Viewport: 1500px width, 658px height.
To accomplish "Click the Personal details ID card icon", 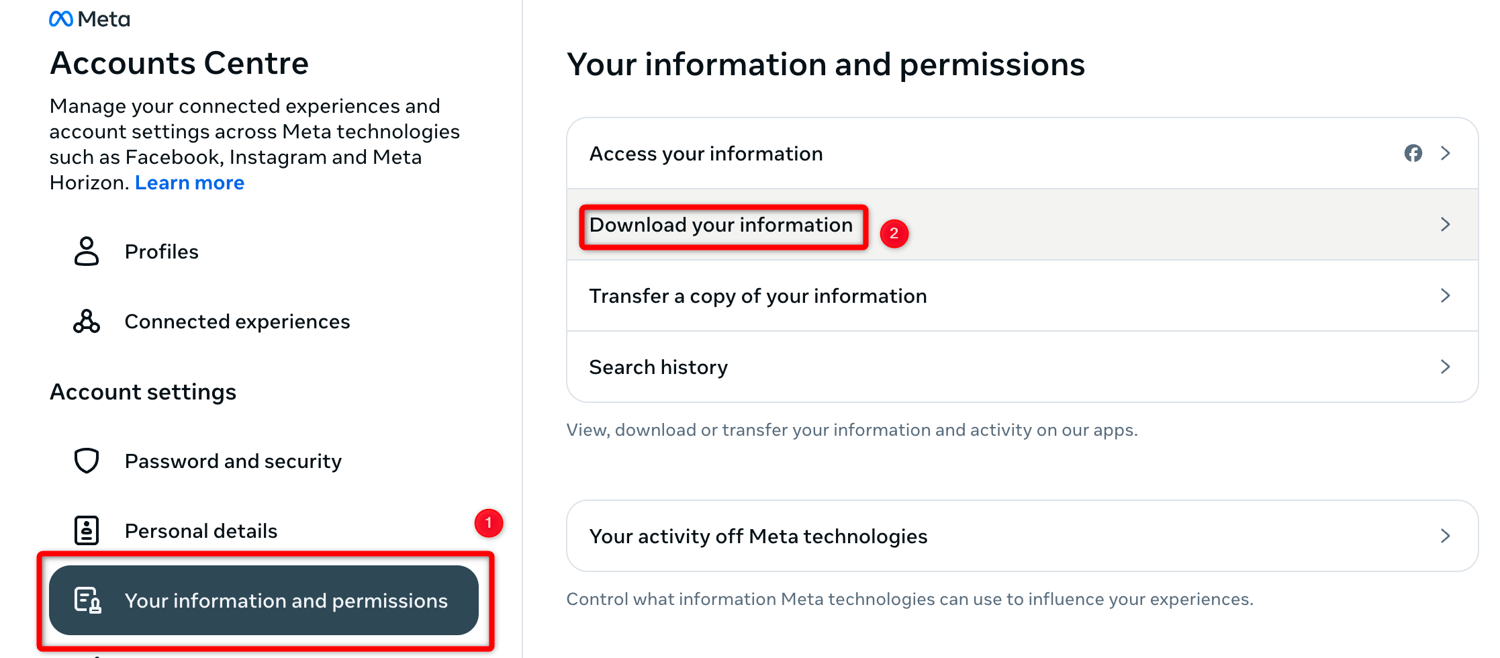I will 86,530.
